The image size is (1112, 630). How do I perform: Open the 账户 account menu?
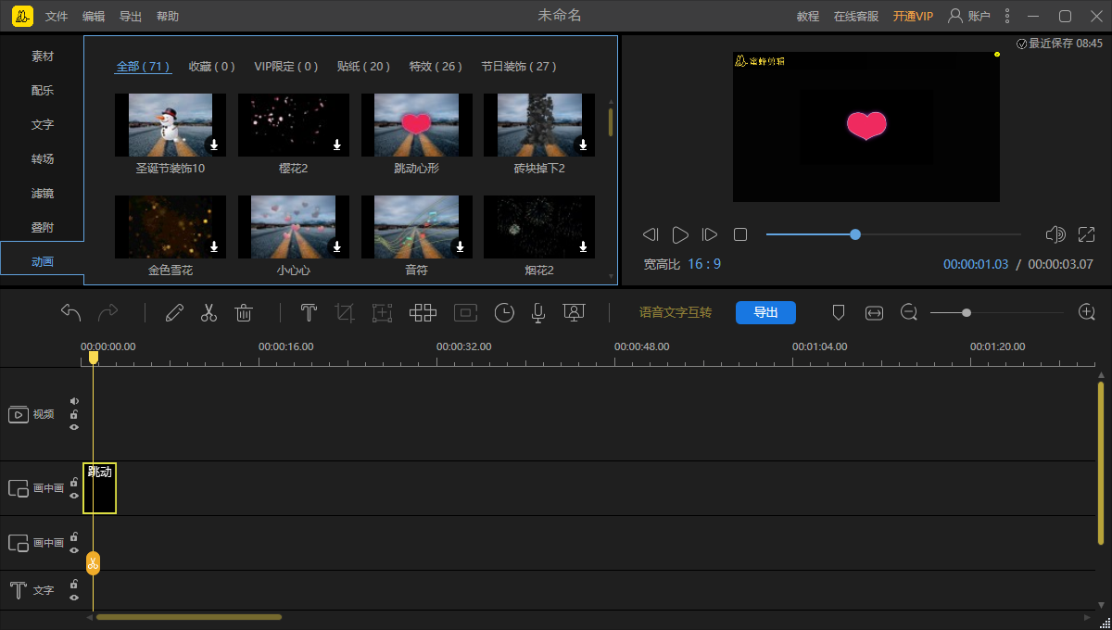[968, 17]
